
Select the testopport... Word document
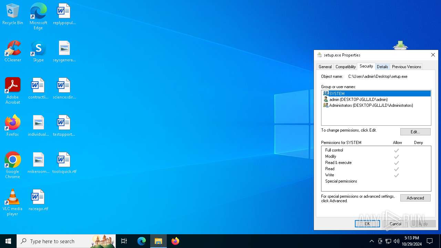pyautogui.click(x=64, y=126)
